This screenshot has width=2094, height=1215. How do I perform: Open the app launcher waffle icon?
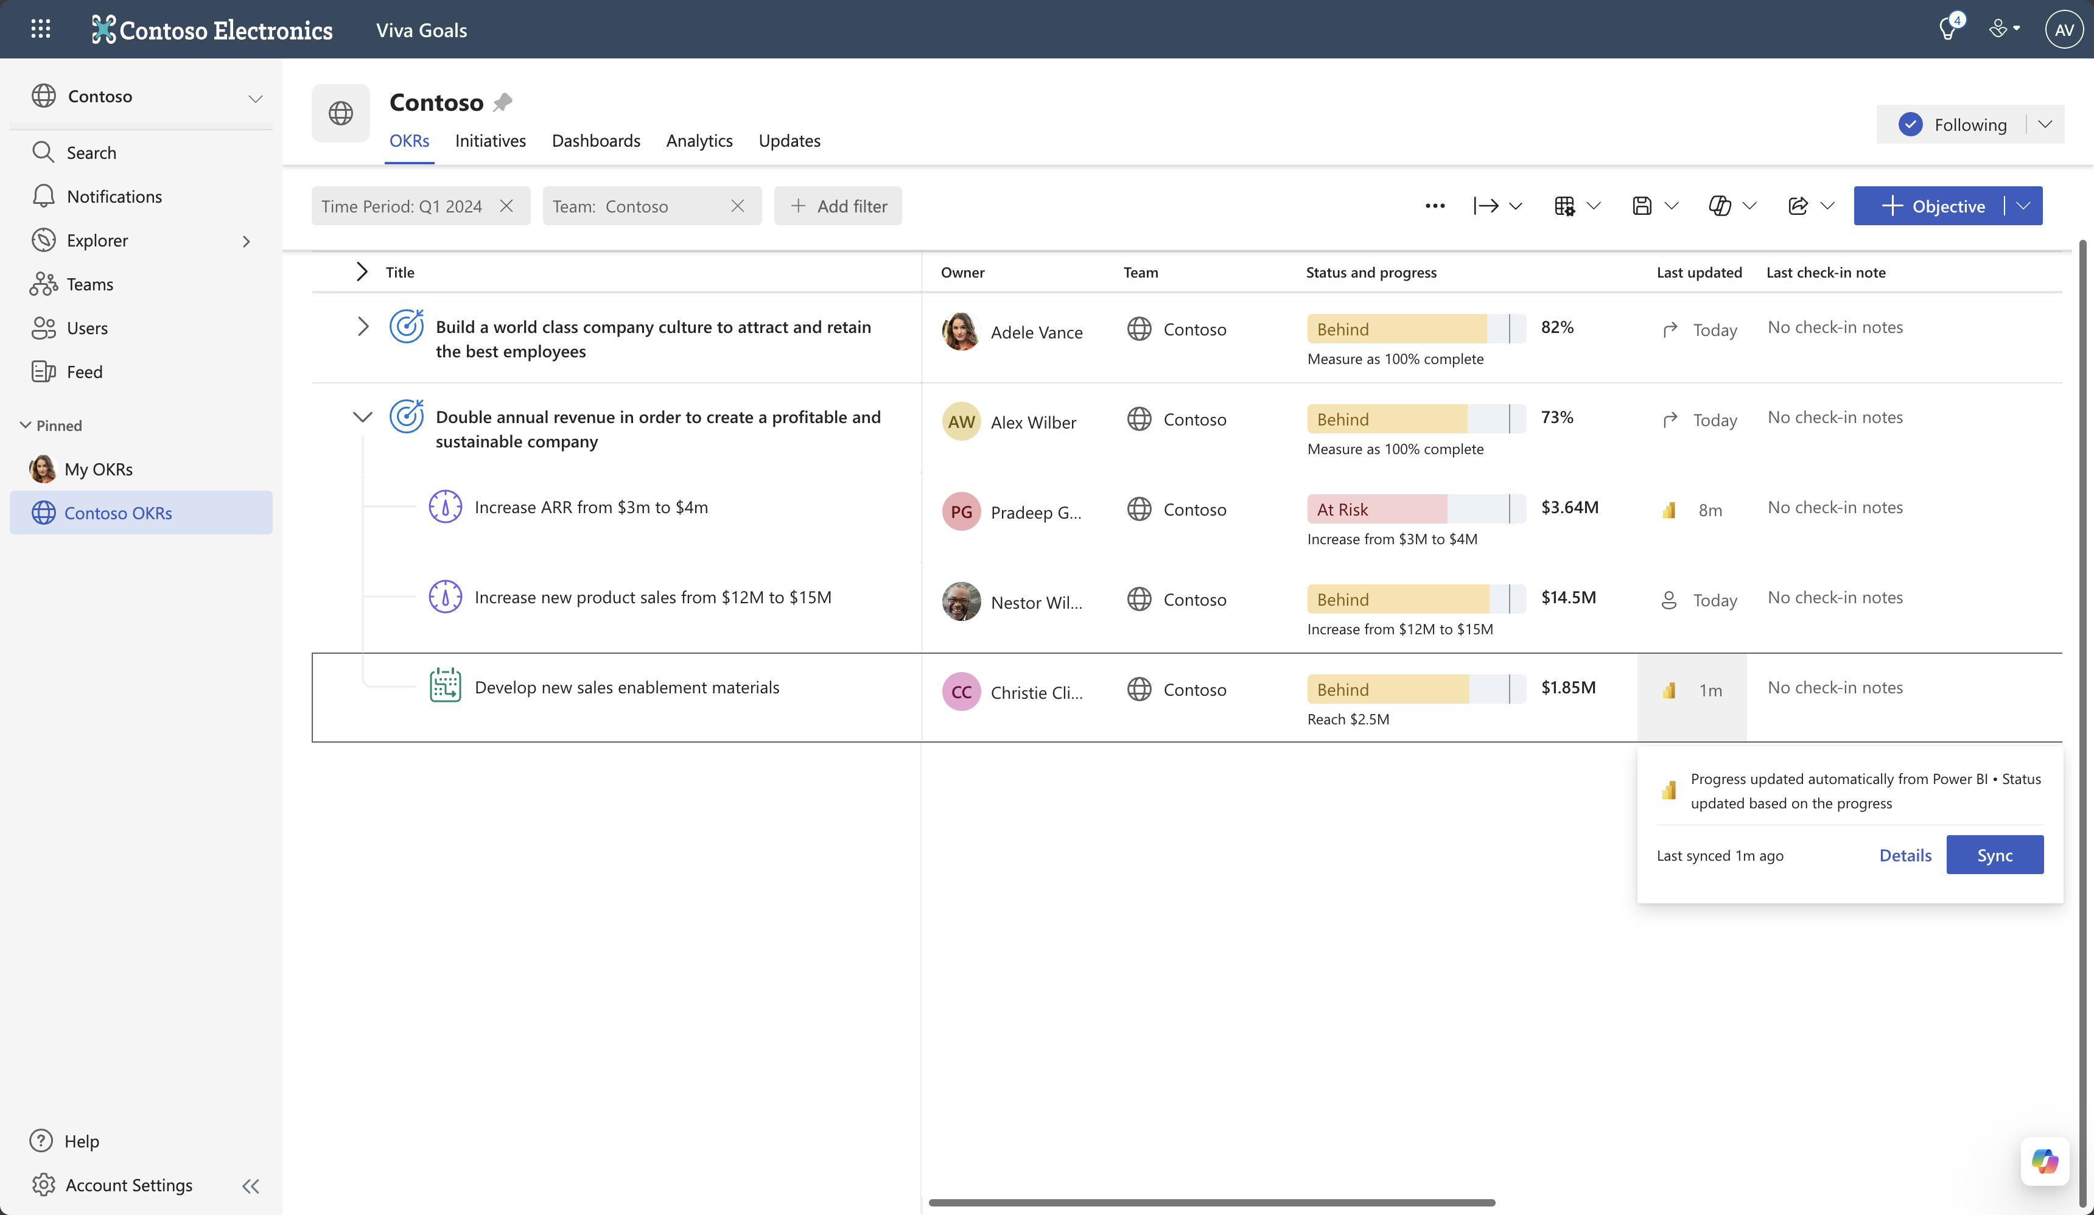(40, 29)
